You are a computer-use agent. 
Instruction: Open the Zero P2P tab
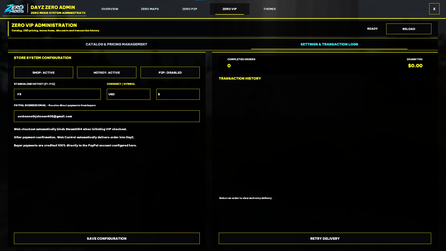click(x=190, y=9)
